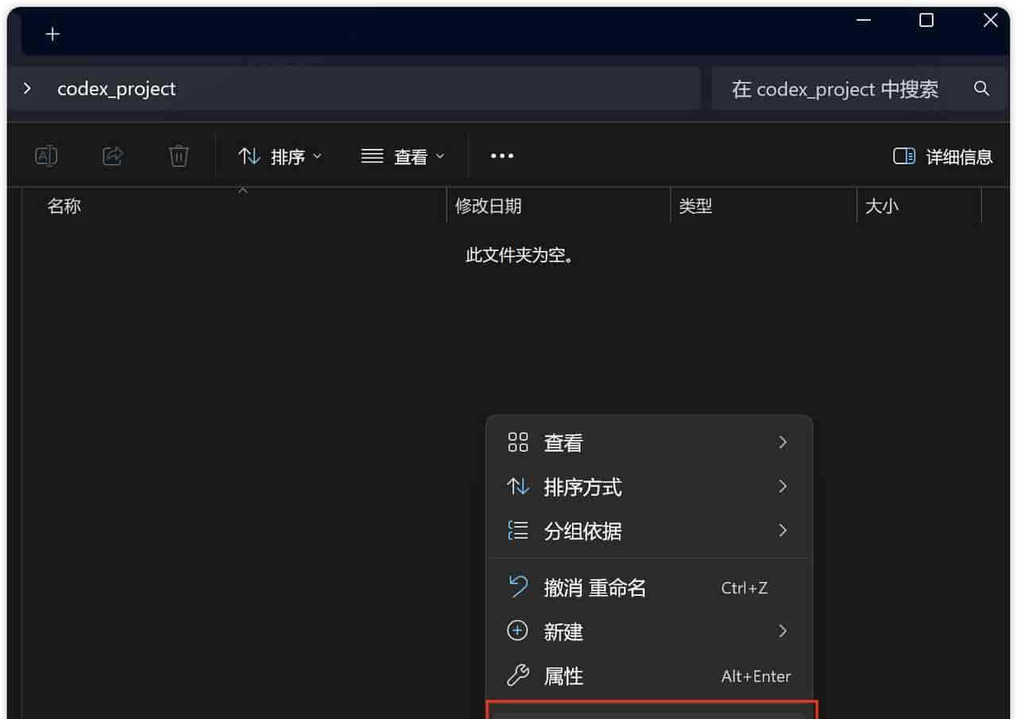Image resolution: width=1017 pixels, height=719 pixels.
Task: Sort by the 名称 column header
Action: point(234,206)
